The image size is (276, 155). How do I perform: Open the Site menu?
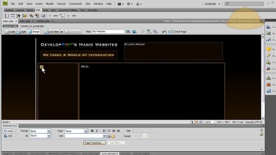pos(88,4)
